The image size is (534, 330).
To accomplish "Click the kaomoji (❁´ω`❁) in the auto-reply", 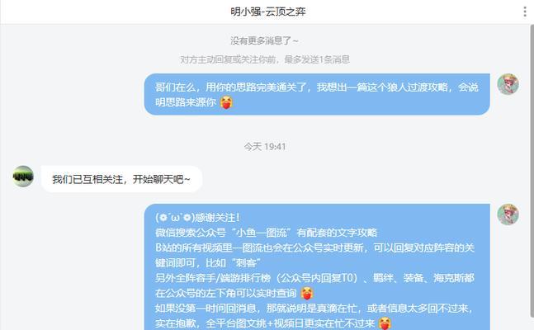I will pos(174,218).
